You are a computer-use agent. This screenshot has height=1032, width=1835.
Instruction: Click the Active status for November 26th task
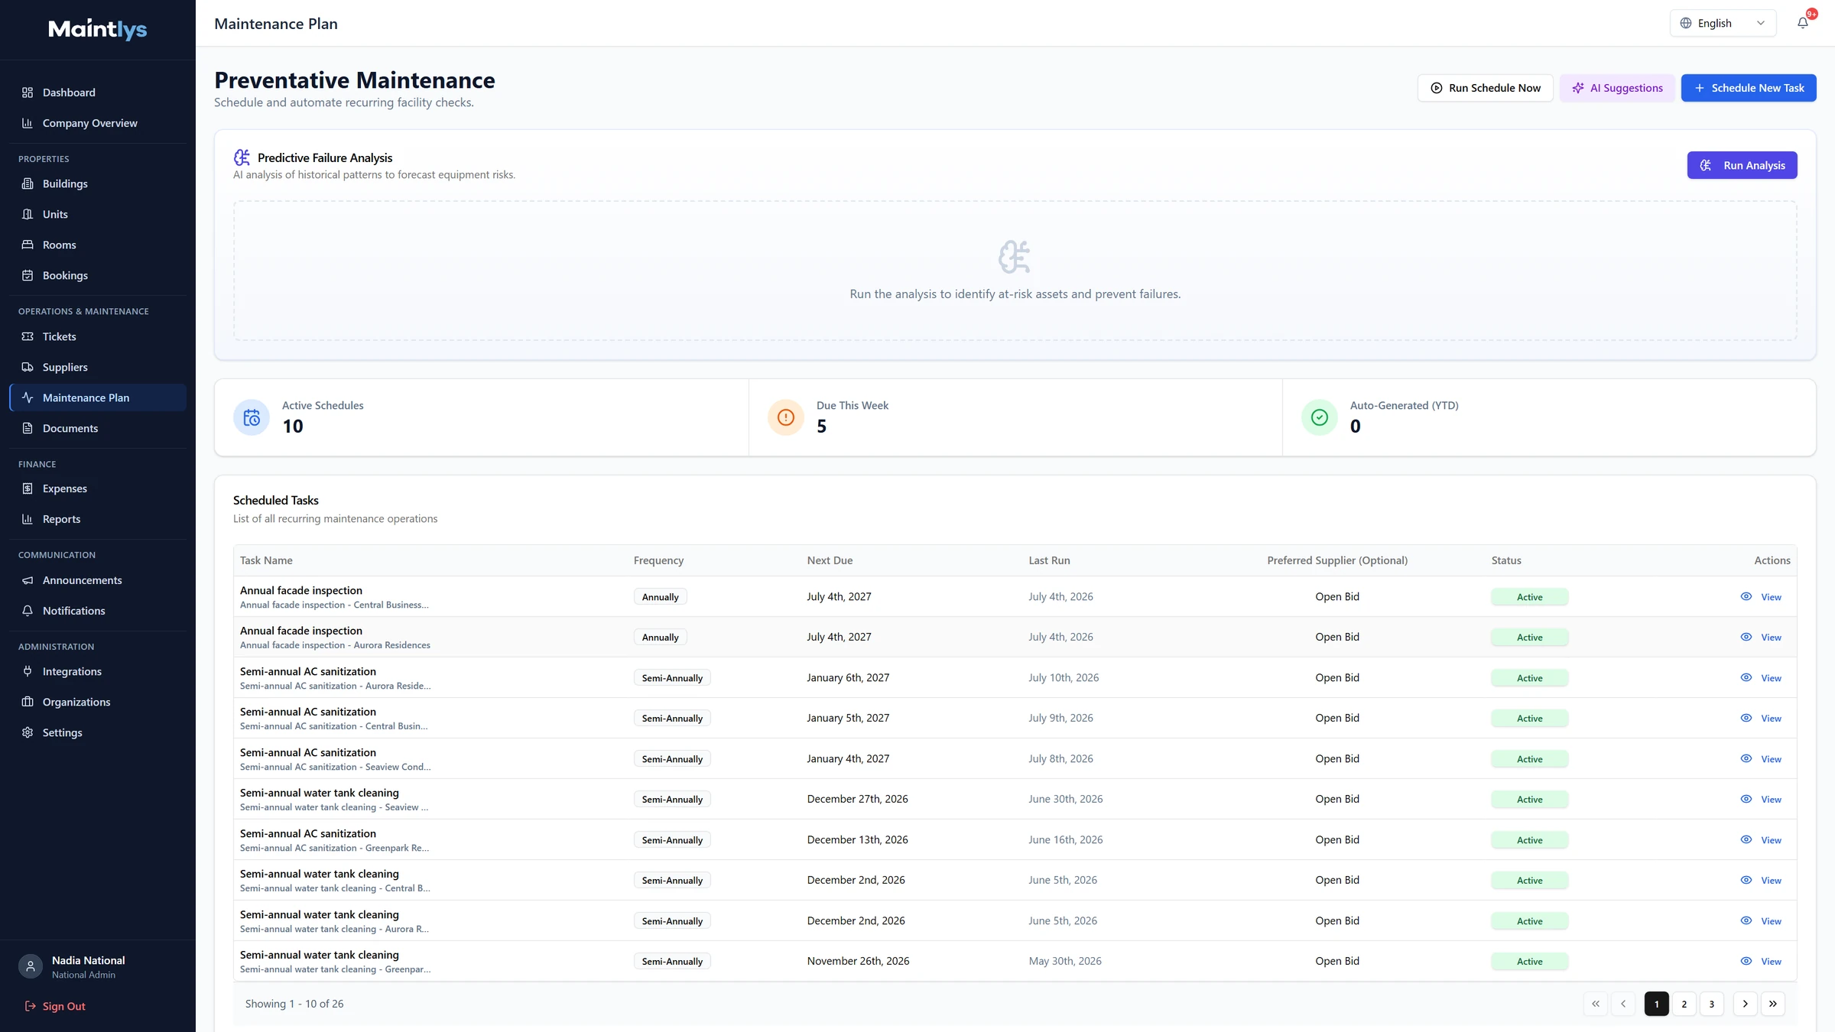[1529, 962]
